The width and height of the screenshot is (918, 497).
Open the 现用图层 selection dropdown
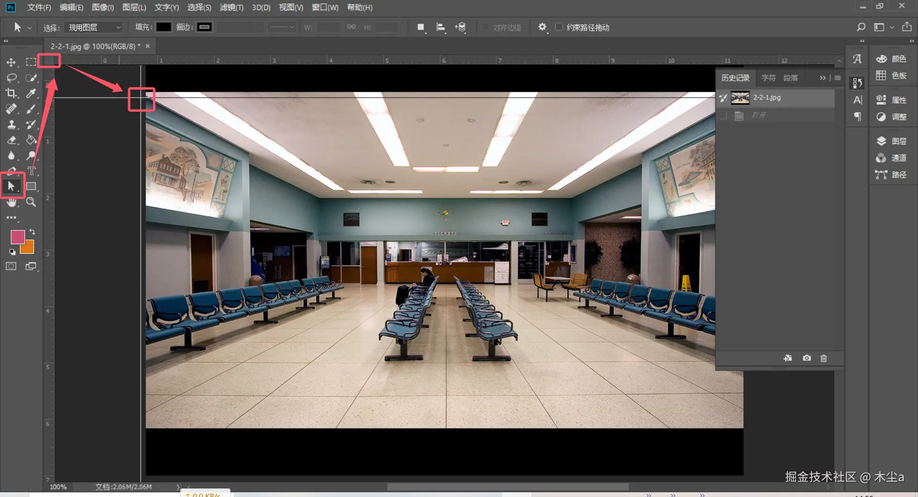pyautogui.click(x=93, y=27)
